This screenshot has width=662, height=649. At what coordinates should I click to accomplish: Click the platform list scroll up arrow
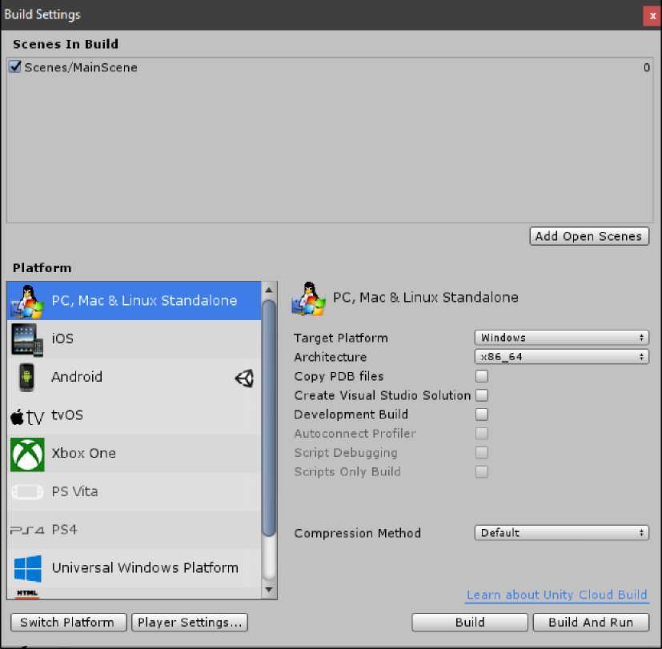click(268, 290)
